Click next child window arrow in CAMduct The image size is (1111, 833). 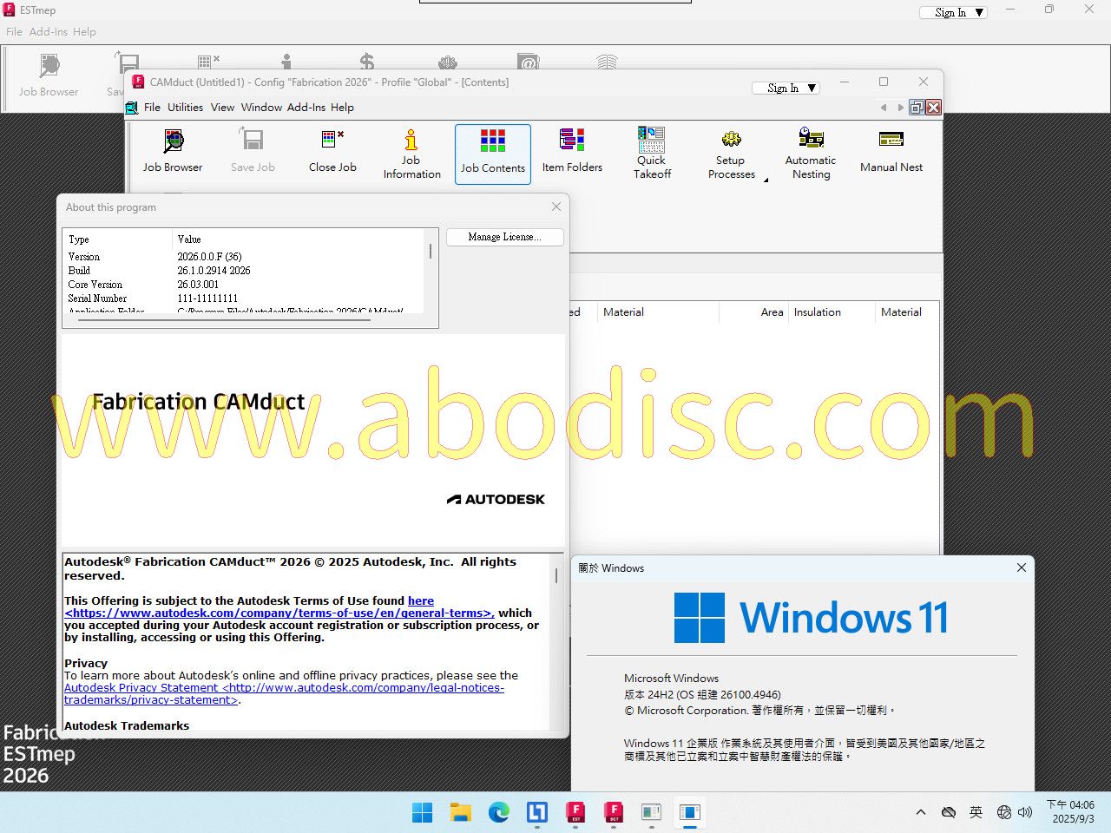[x=900, y=108]
